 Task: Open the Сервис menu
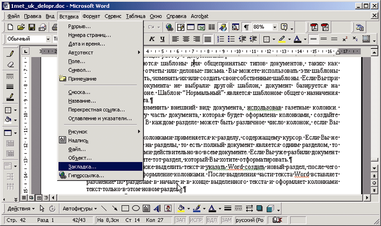pos(113,16)
